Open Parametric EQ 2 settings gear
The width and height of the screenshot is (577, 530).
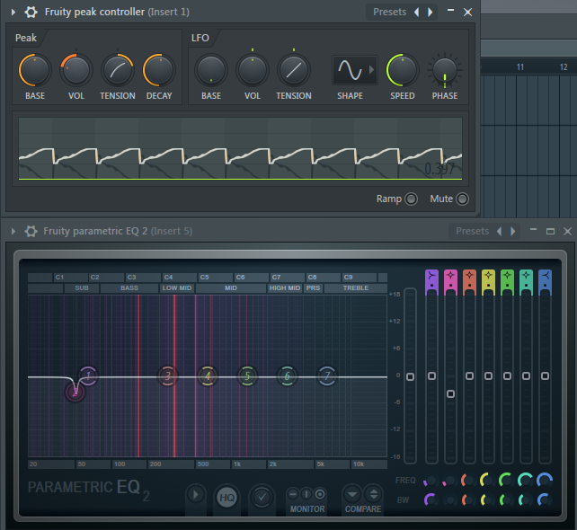(31, 231)
